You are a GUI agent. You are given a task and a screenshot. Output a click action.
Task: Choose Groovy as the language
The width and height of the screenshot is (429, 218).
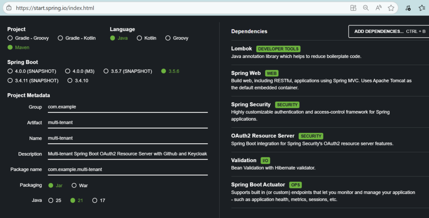(x=177, y=38)
